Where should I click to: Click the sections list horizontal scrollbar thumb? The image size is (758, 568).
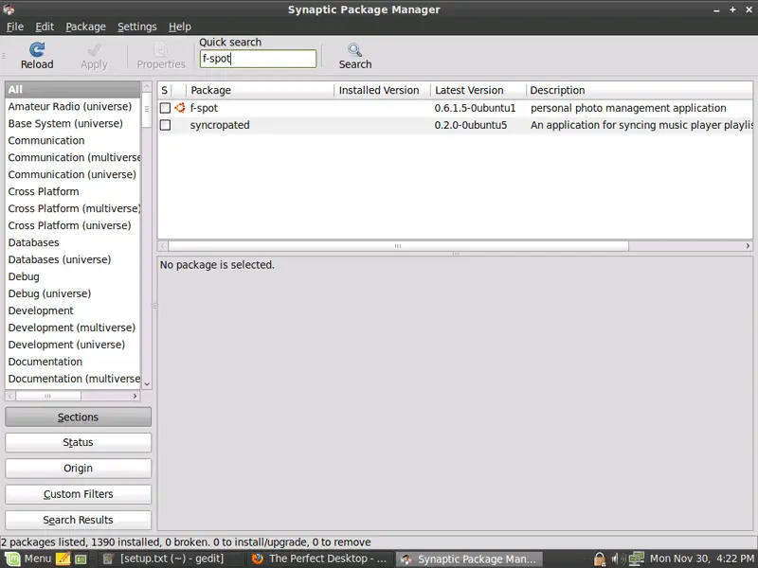(x=48, y=396)
